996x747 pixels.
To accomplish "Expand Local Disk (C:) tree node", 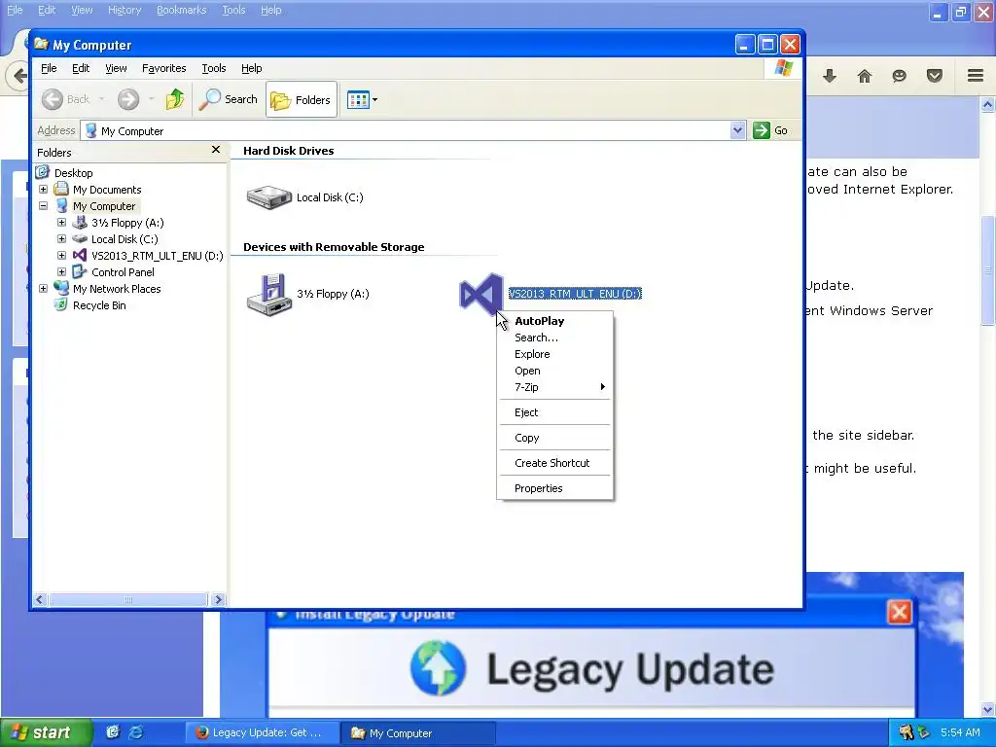I will click(x=61, y=239).
